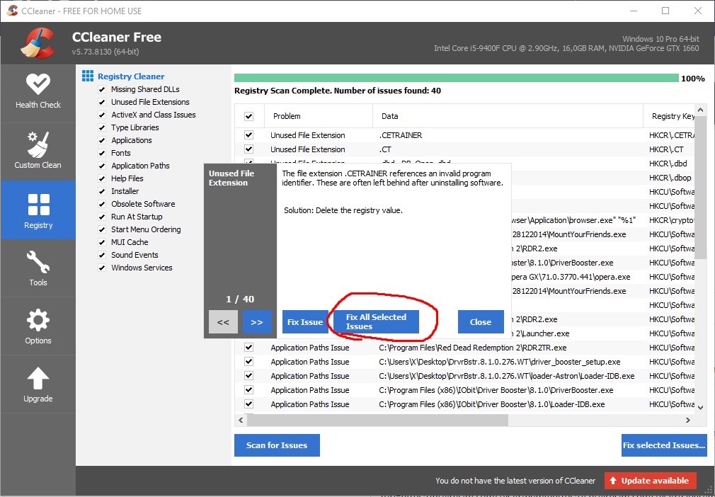Uncheck the Loader-Astron Loader-IDB.exe row checkbox

(x=248, y=376)
